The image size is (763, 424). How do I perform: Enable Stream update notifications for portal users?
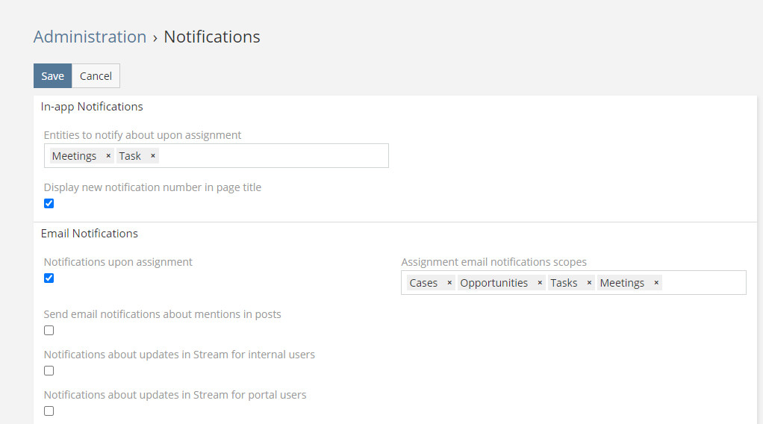[x=49, y=411]
